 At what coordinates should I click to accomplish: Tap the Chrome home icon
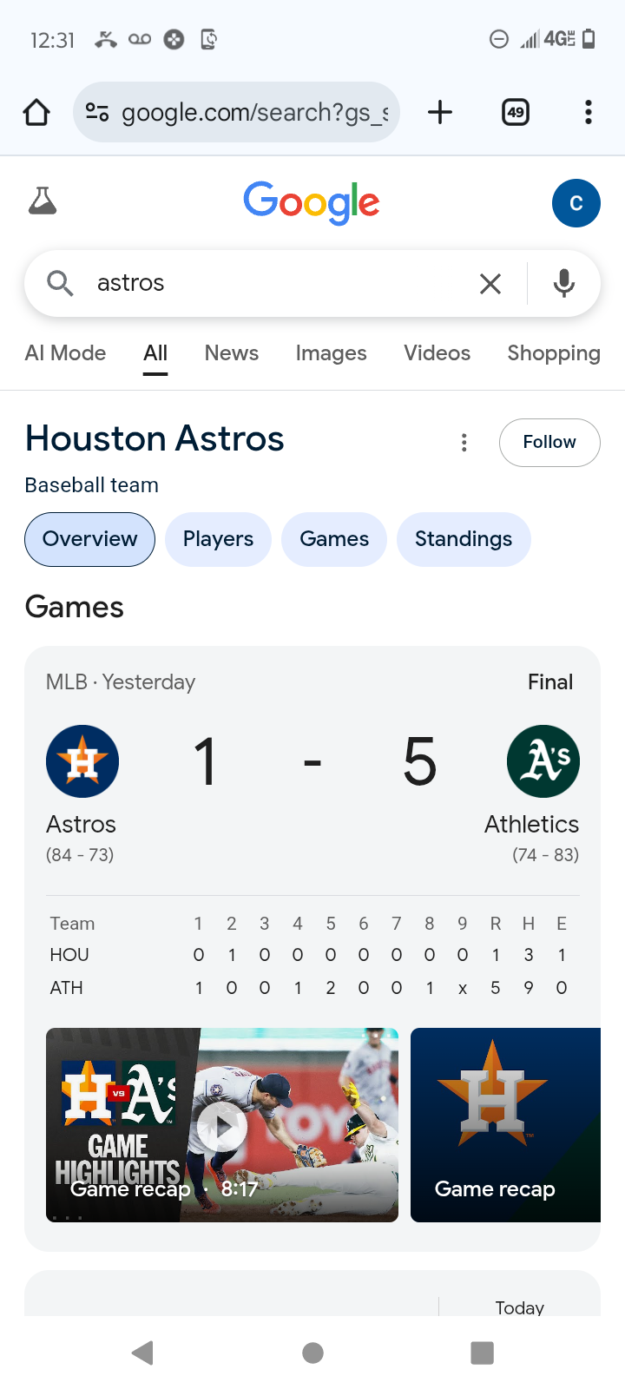tap(36, 112)
